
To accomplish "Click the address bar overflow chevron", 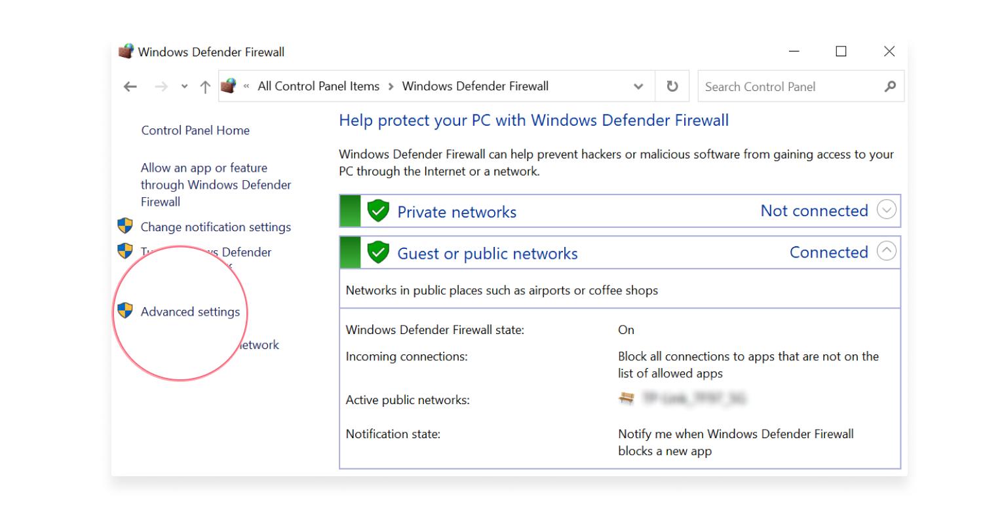I will pos(247,86).
